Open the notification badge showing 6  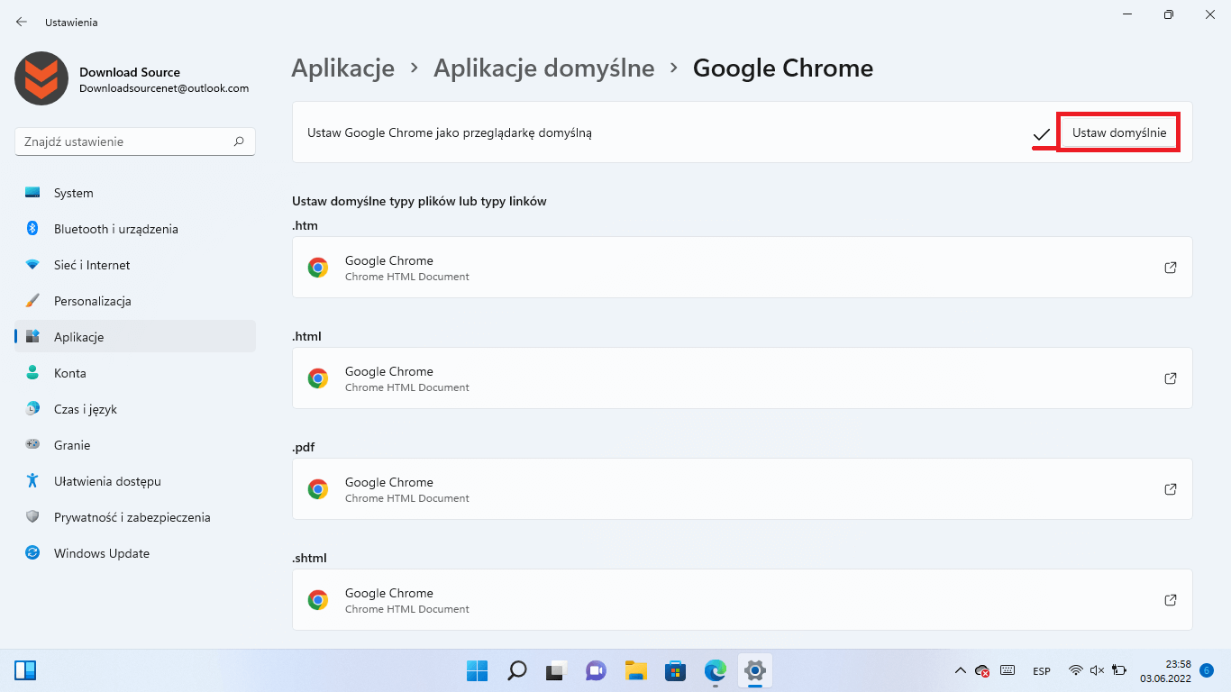click(1207, 670)
